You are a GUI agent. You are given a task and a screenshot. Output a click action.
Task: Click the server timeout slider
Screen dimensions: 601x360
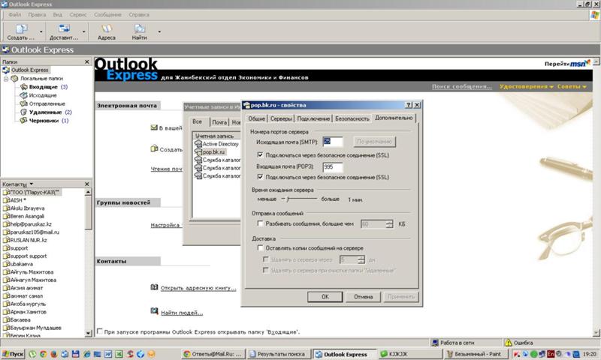point(300,199)
